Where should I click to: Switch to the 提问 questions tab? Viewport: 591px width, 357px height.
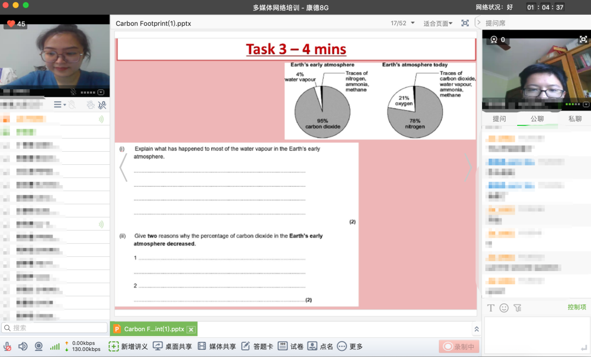(x=499, y=119)
